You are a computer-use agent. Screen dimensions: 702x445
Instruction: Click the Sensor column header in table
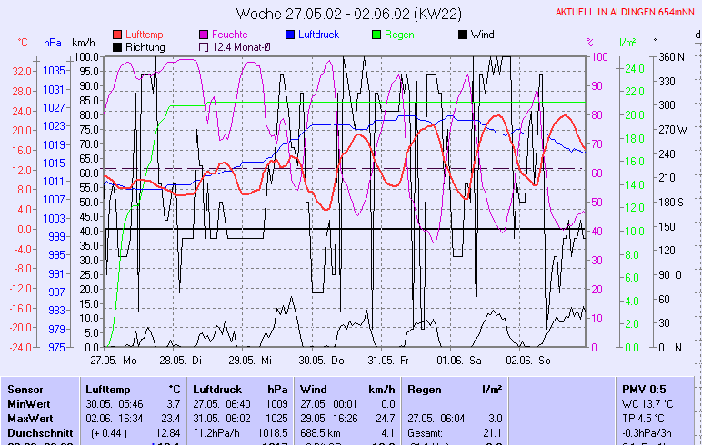coord(25,389)
